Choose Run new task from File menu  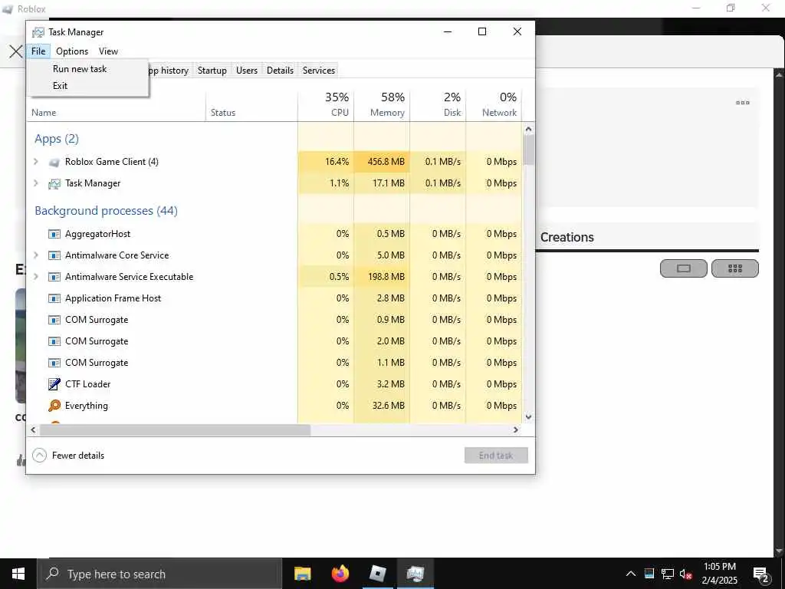80,69
